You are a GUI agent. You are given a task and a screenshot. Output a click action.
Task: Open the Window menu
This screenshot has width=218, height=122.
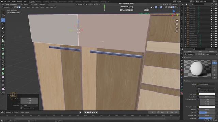point(19,1)
